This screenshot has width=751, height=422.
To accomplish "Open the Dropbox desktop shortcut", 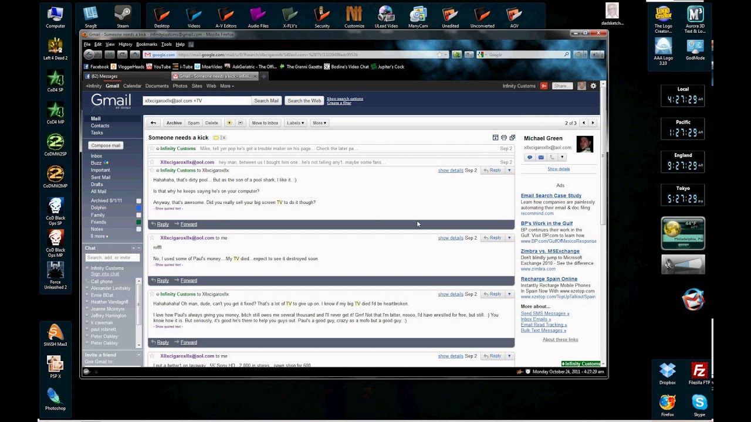I will (668, 374).
